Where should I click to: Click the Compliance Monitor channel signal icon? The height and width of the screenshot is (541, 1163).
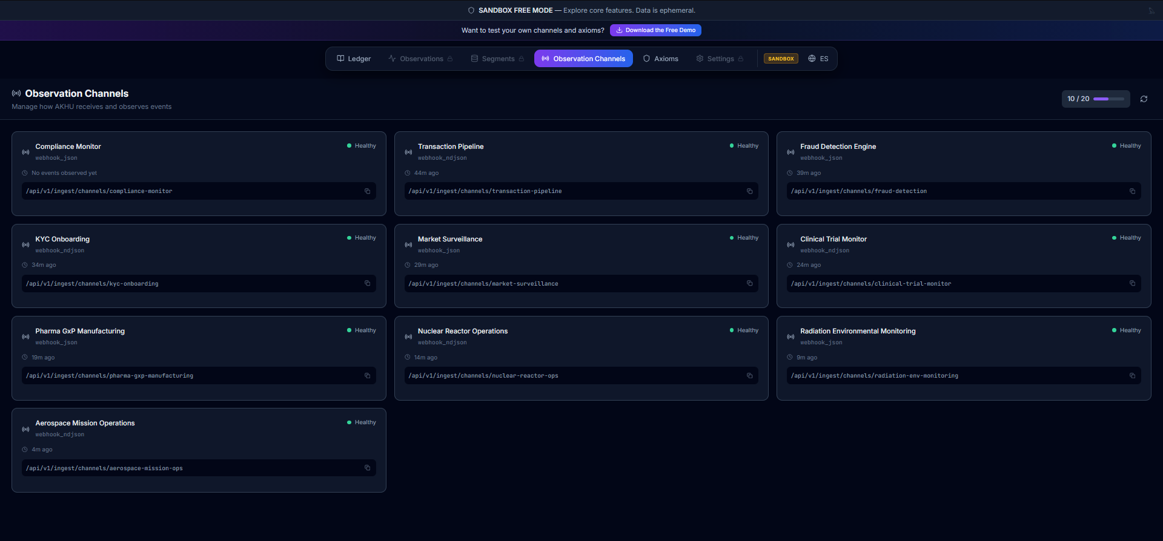pyautogui.click(x=25, y=152)
